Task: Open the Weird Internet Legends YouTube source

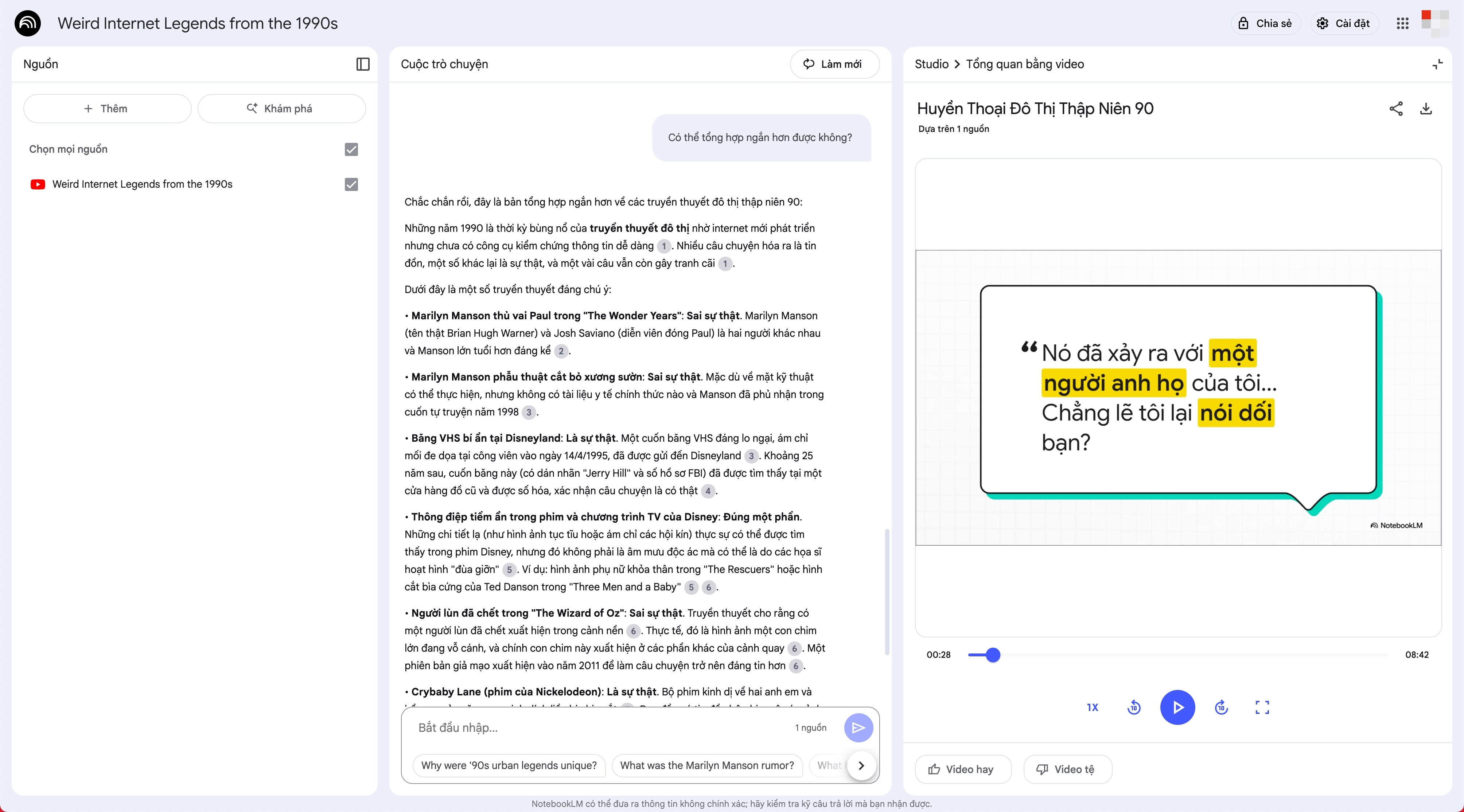Action: click(142, 184)
